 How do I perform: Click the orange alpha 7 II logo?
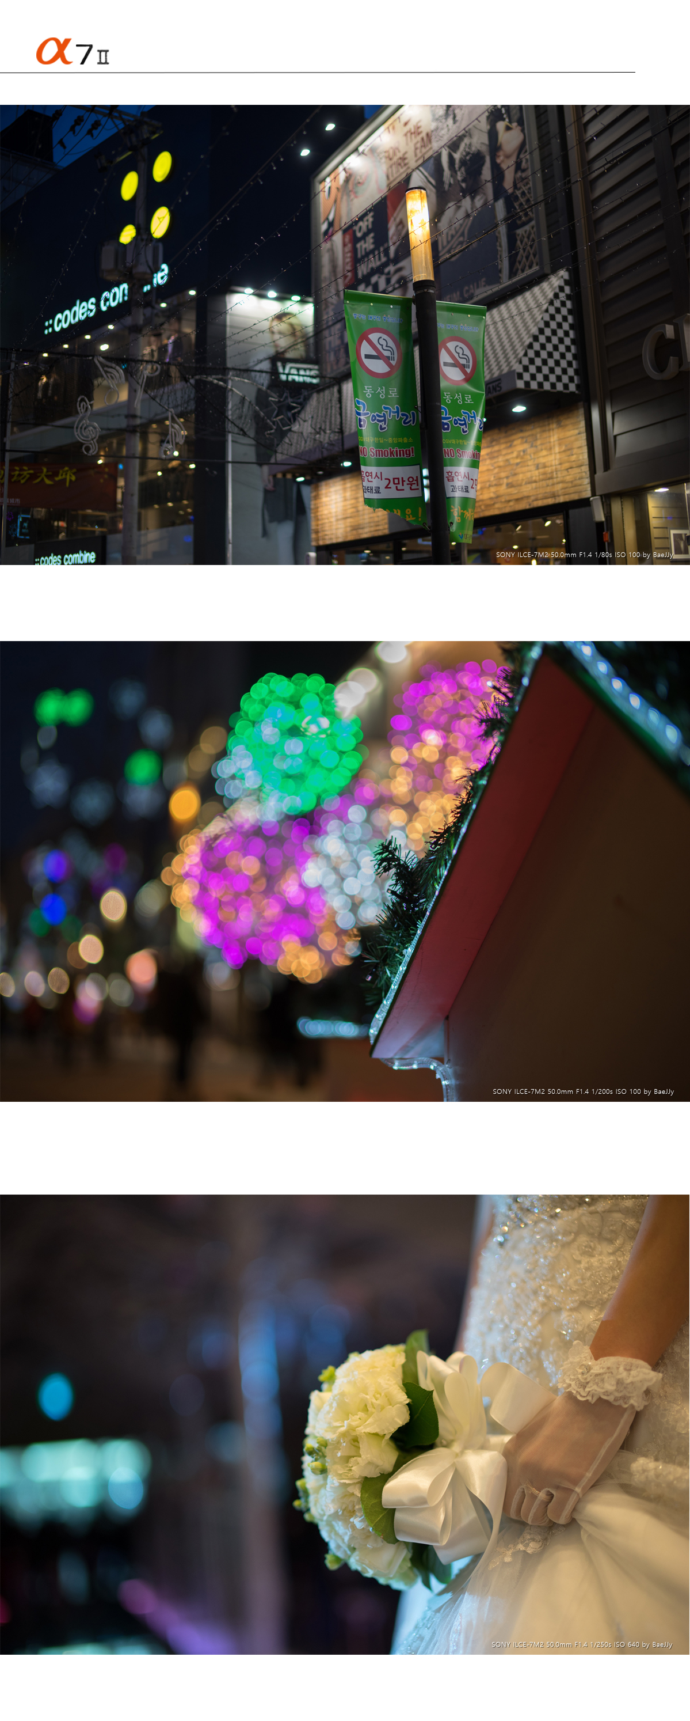point(72,51)
